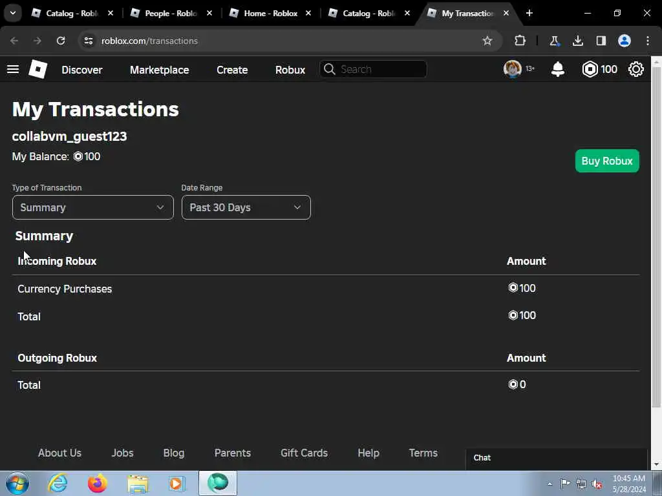The width and height of the screenshot is (662, 496).
Task: Launch Firefox from the taskbar
Action: [97, 483]
